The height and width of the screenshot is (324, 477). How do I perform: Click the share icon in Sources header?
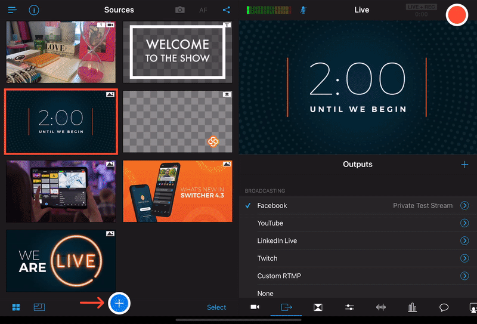coord(227,10)
